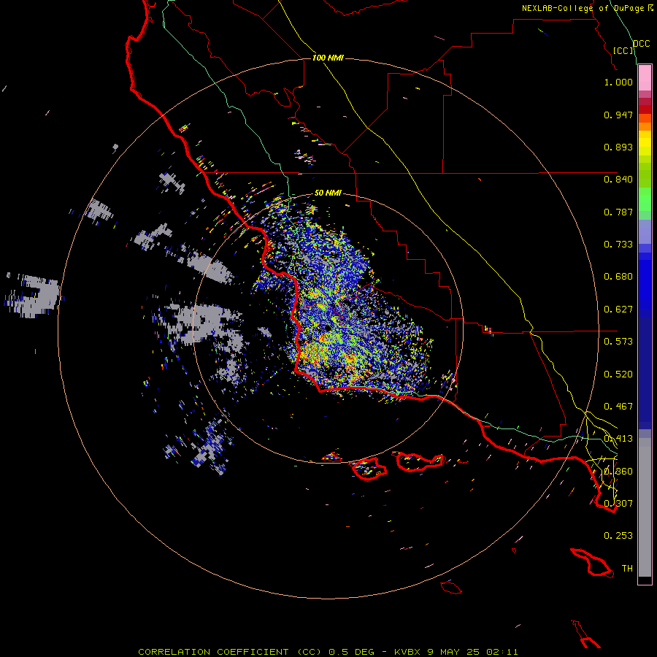Click the 0.467 legend value
The width and height of the screenshot is (657, 657).
[x=618, y=407]
